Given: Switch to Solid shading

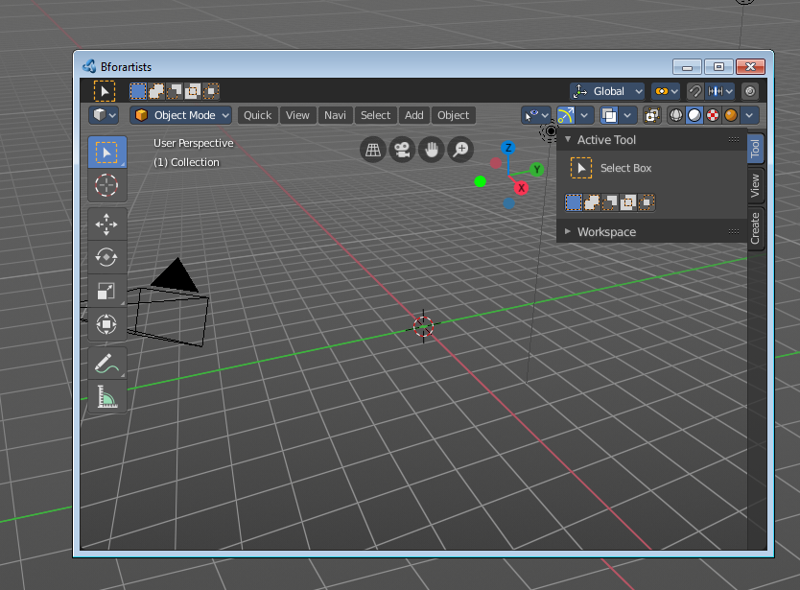Looking at the screenshot, I should pyautogui.click(x=694, y=115).
